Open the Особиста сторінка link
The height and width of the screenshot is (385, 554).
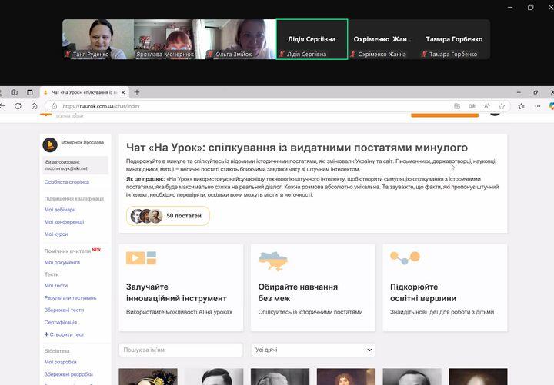coord(67,182)
